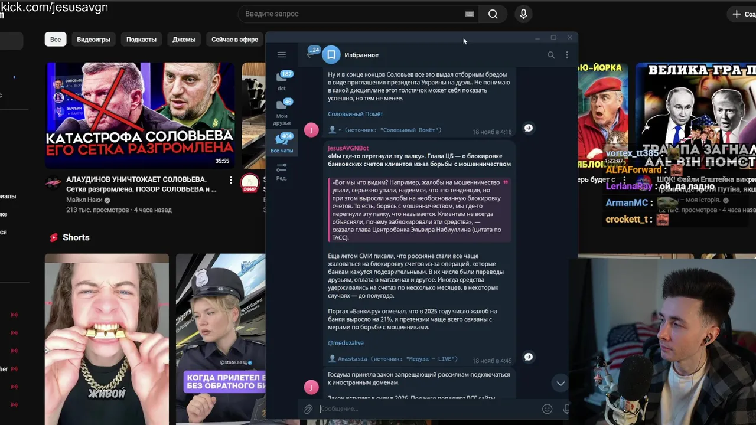Open Telegram hamburger menu

click(281, 55)
